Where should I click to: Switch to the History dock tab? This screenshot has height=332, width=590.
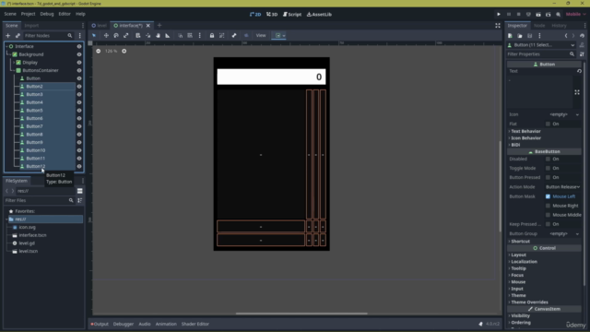559,26
